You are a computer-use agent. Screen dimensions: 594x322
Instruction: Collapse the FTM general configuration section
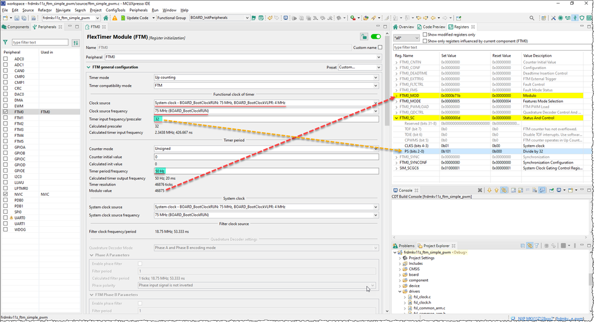[x=89, y=67]
